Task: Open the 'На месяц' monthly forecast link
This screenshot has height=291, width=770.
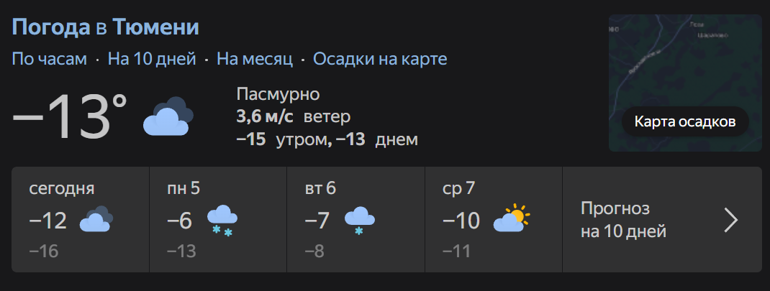Action: [x=255, y=59]
